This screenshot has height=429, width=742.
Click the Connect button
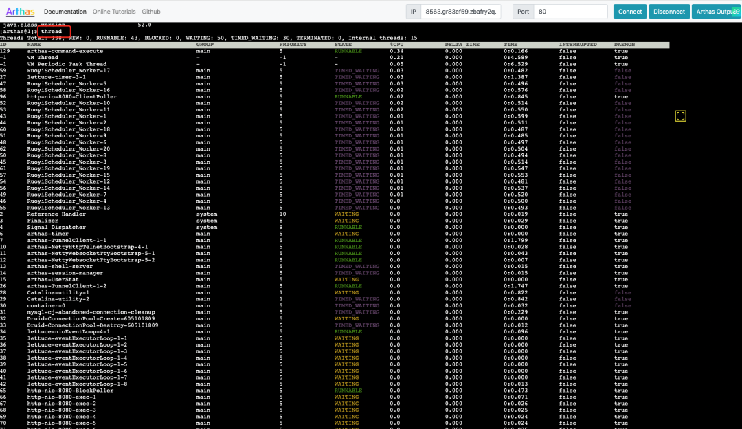(x=630, y=12)
